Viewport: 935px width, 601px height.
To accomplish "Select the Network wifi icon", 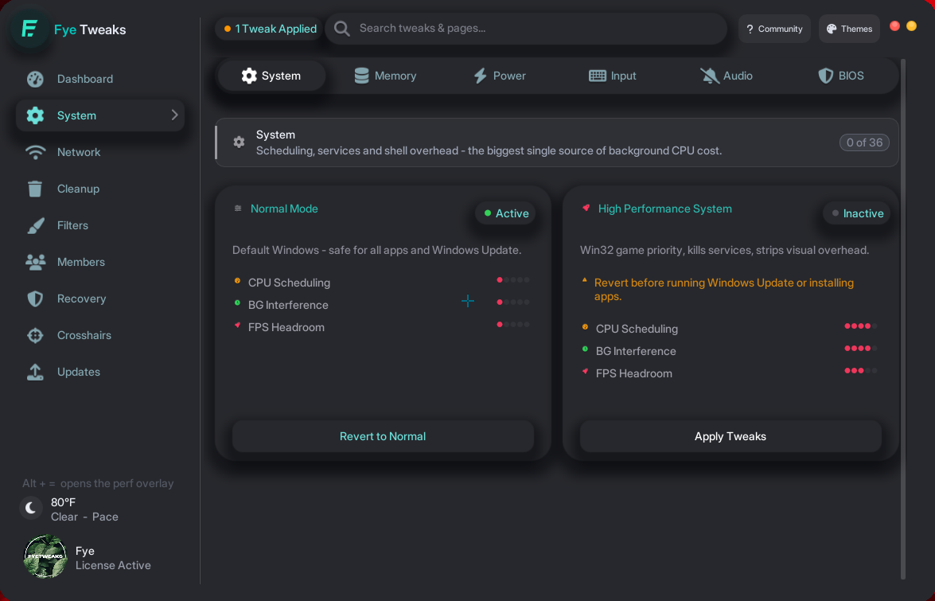I will (x=35, y=152).
